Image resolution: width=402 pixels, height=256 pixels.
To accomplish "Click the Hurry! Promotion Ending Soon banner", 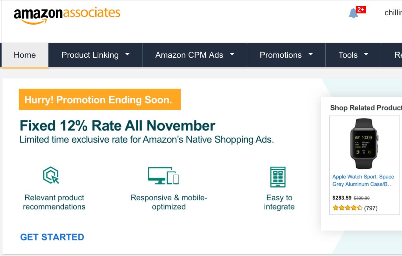I will [100, 99].
